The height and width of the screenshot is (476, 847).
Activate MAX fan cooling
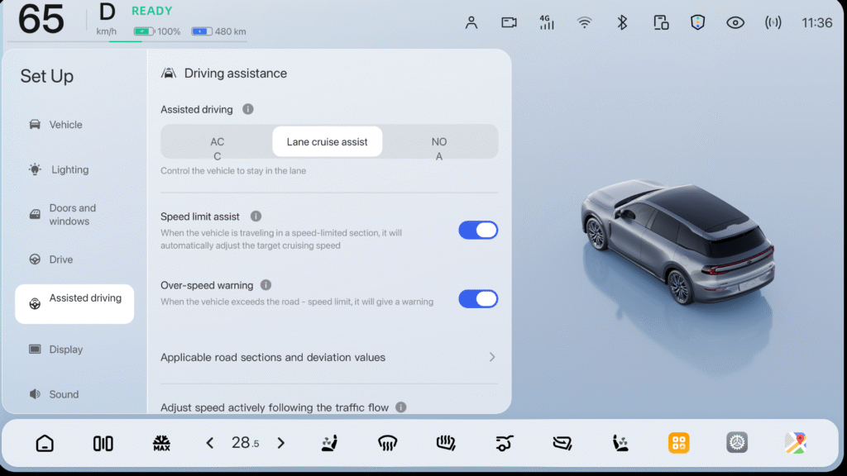tap(161, 443)
